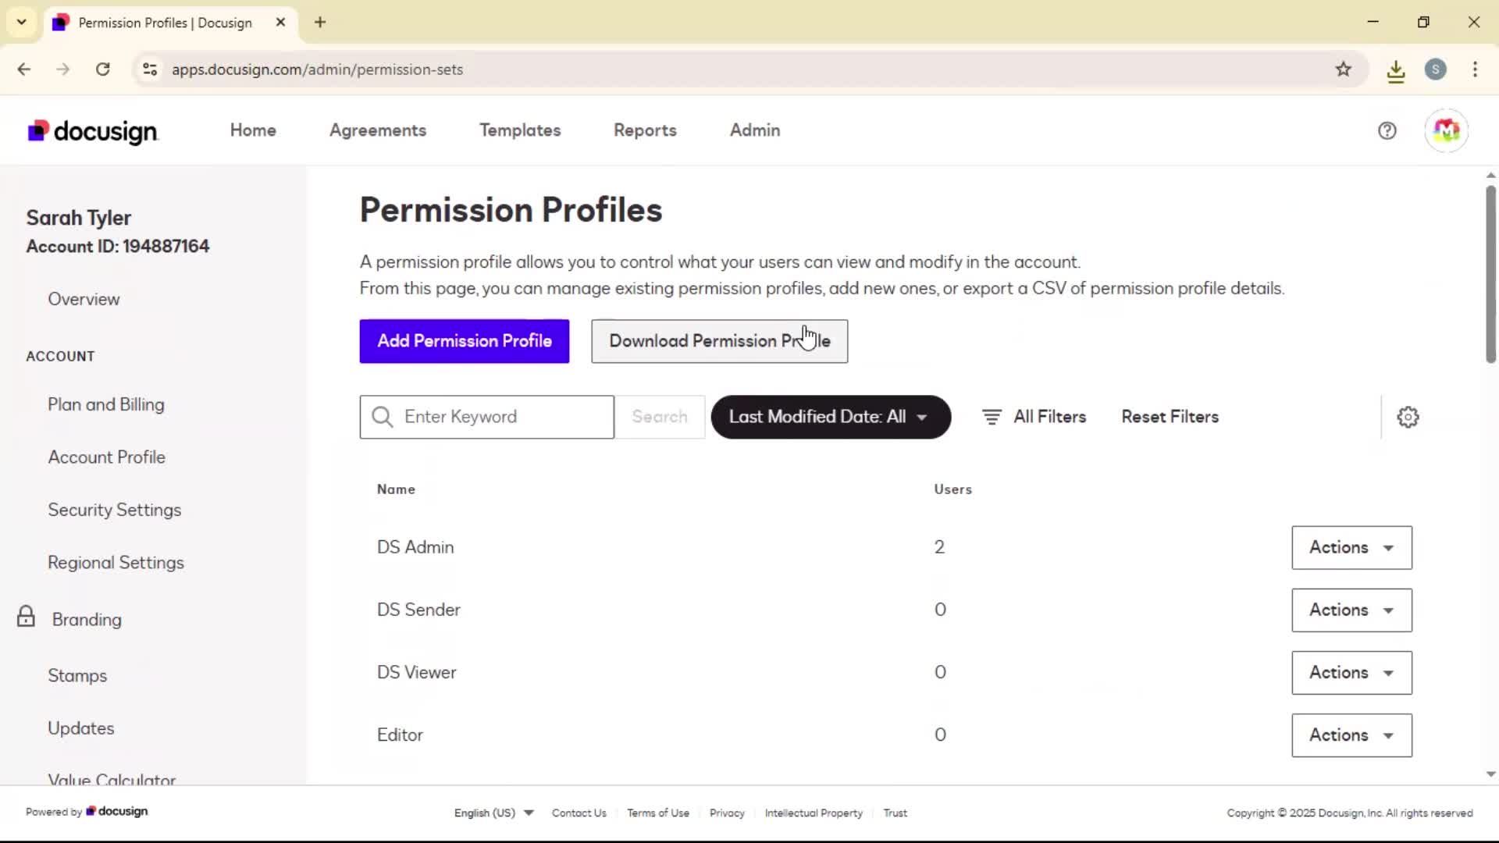Reload the page with refresh icon
This screenshot has width=1499, height=843.
tap(103, 69)
